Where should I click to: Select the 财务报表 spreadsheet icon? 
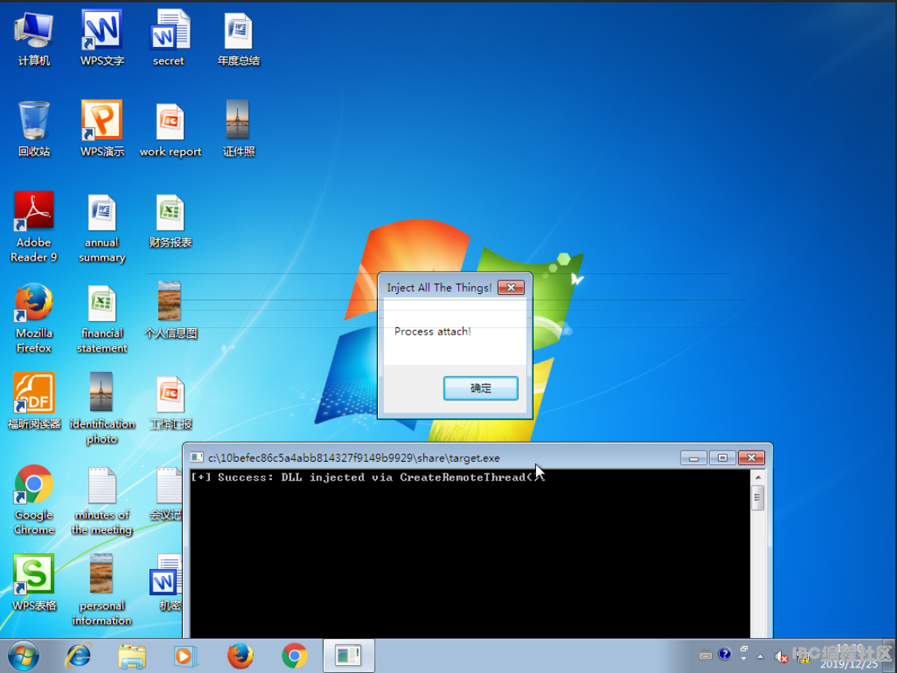pyautogui.click(x=170, y=222)
